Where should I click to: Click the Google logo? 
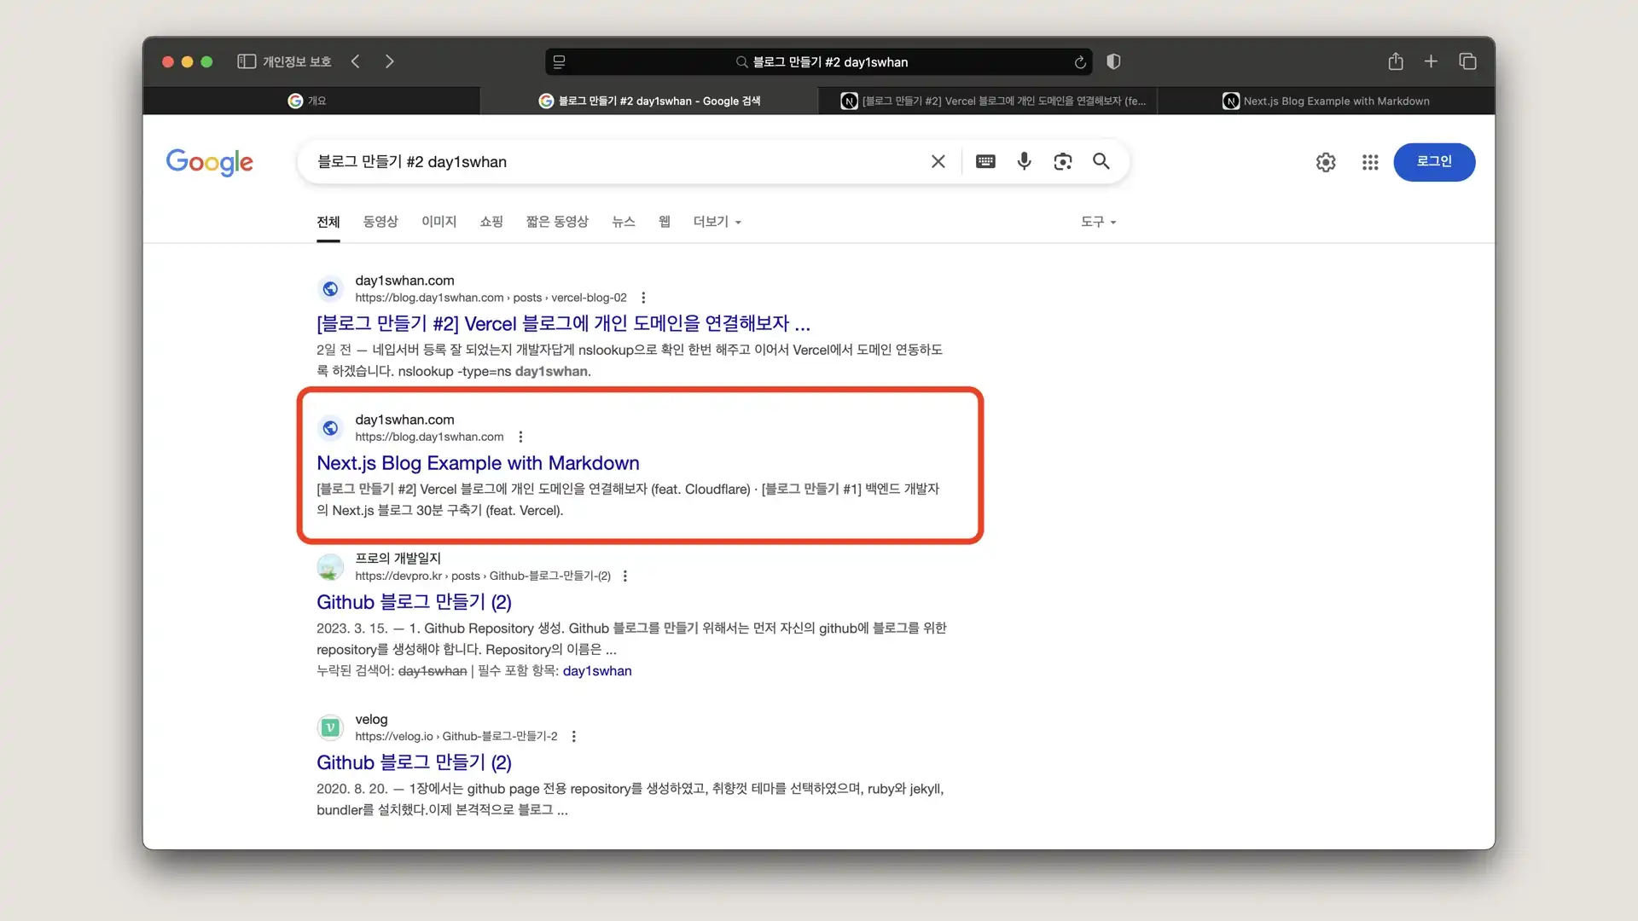click(x=209, y=162)
